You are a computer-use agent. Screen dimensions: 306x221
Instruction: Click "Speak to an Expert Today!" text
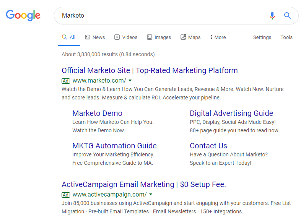click(221, 163)
